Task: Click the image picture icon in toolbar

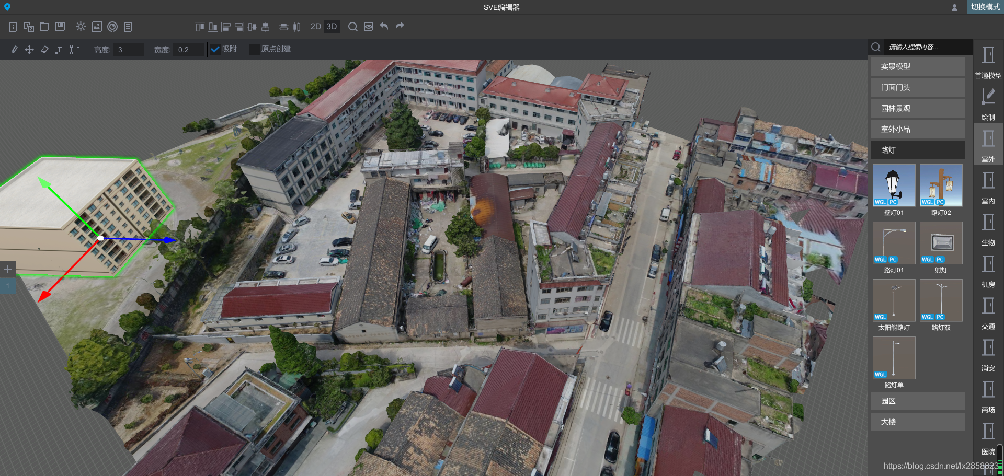Action: (97, 27)
